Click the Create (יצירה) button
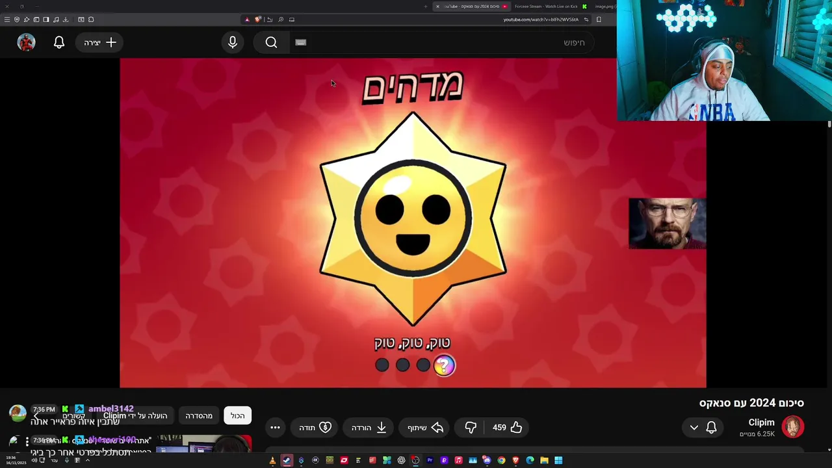This screenshot has height=468, width=832. point(99,42)
